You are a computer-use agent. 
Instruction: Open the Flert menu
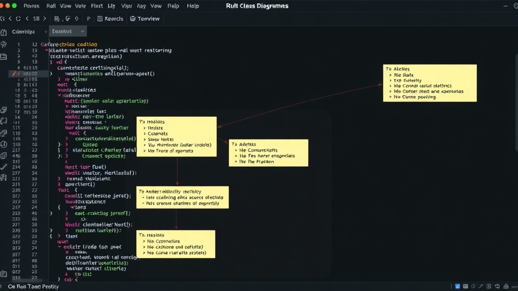click(x=97, y=6)
